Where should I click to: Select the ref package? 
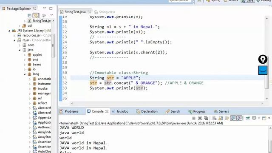40,98
